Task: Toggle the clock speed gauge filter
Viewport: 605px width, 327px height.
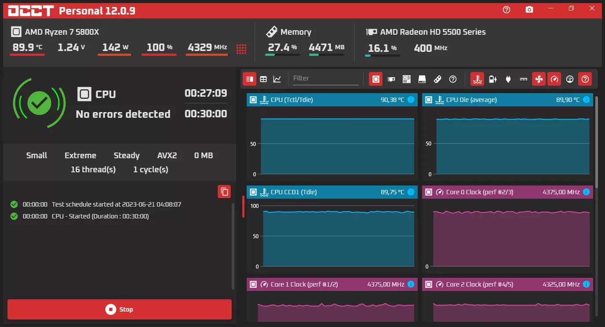Action: (x=554, y=79)
